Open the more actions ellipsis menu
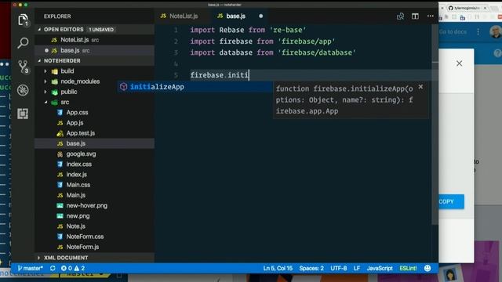502x282 pixels. coord(431,16)
